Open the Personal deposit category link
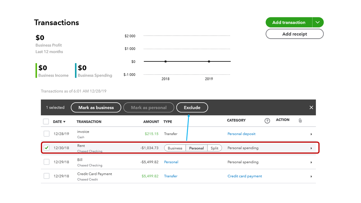 (241, 134)
